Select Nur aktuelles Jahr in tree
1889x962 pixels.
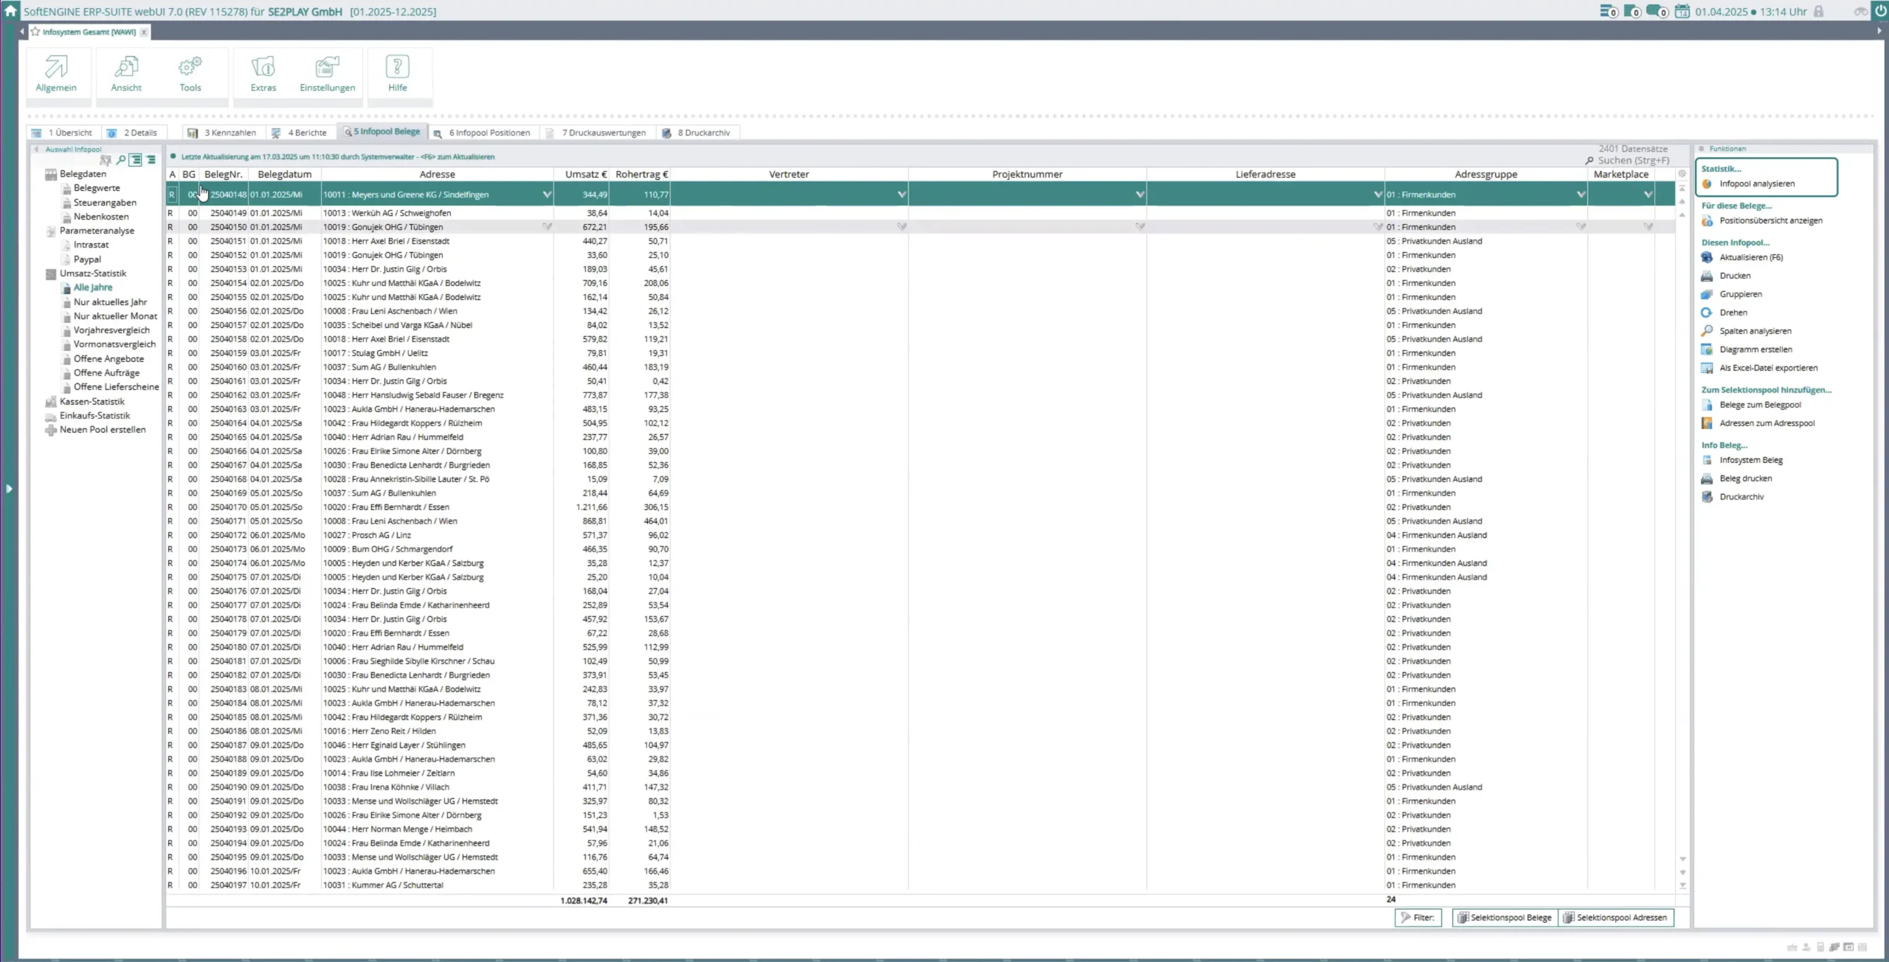pyautogui.click(x=110, y=302)
